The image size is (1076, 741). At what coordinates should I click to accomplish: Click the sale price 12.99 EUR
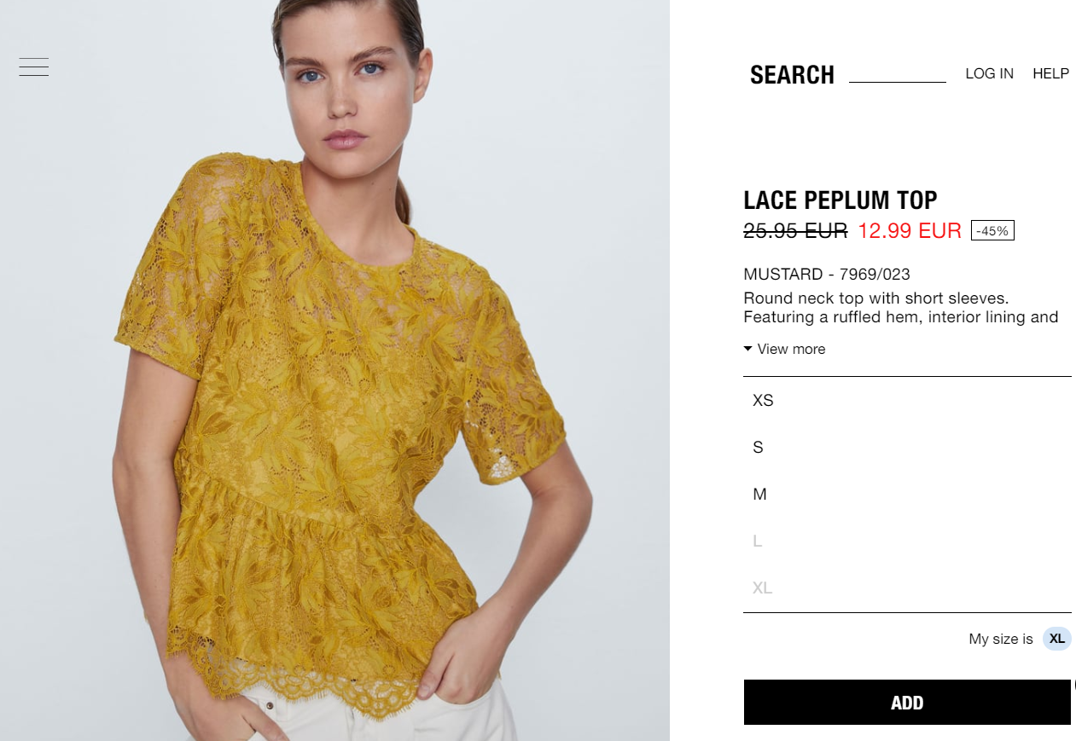[x=910, y=230]
